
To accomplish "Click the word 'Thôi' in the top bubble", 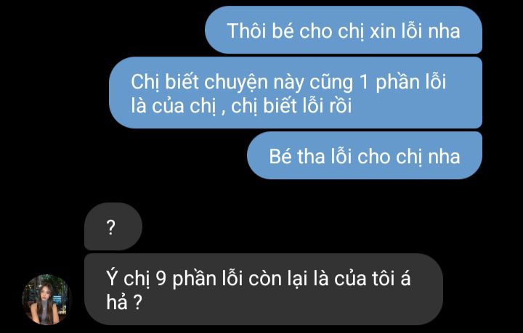I will pyautogui.click(x=247, y=31).
